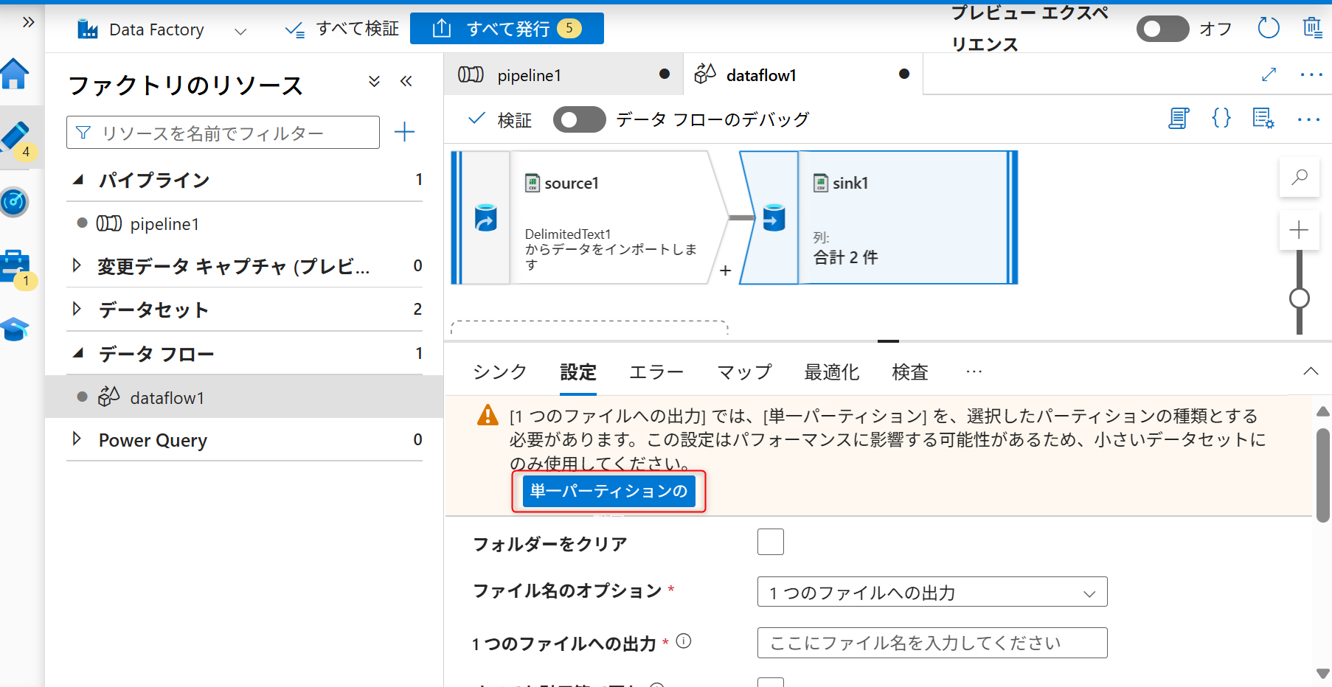
Task: Open the Home page from the left sidebar
Action: point(15,74)
